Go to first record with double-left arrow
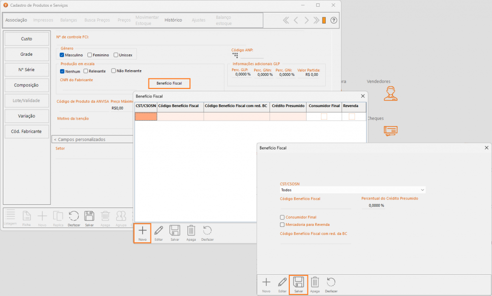The height and width of the screenshot is (296, 492). click(286, 20)
